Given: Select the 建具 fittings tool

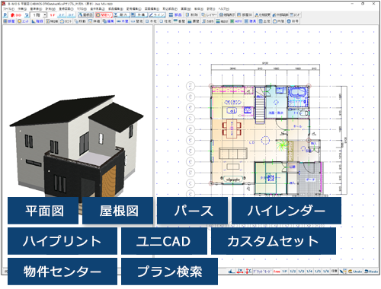Looking at the screenshot, I should 251,21.
